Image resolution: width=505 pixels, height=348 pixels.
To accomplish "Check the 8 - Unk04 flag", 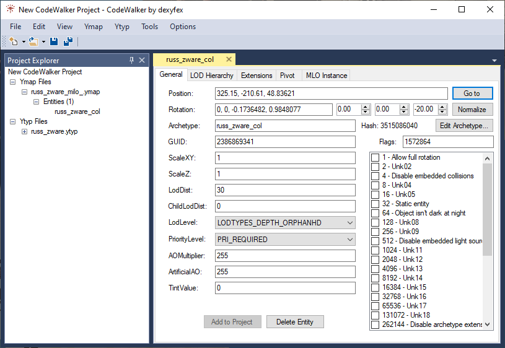I will pyautogui.click(x=375, y=185).
